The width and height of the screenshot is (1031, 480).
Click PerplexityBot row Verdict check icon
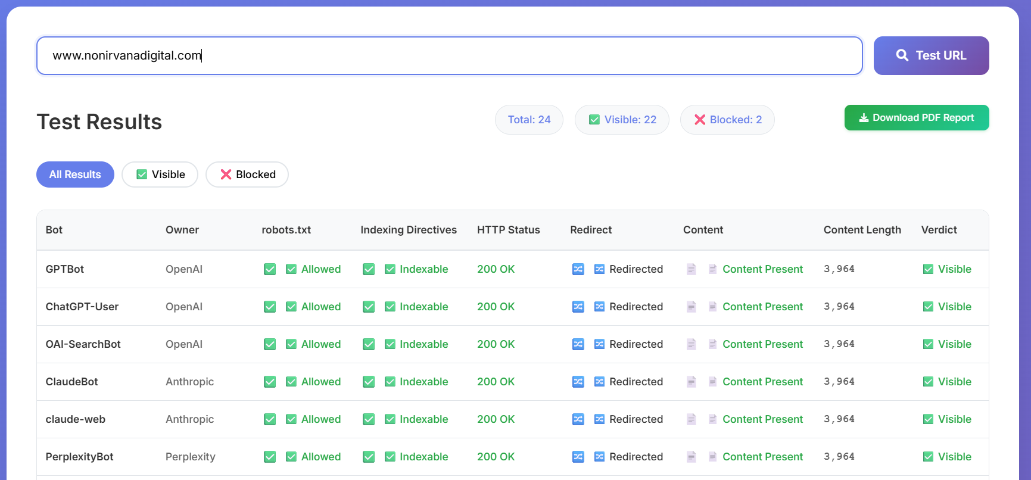[x=928, y=457]
